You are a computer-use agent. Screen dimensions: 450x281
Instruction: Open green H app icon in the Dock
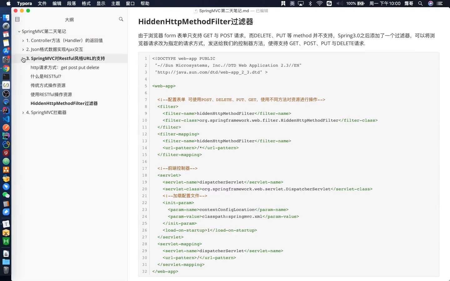[x=6, y=241]
